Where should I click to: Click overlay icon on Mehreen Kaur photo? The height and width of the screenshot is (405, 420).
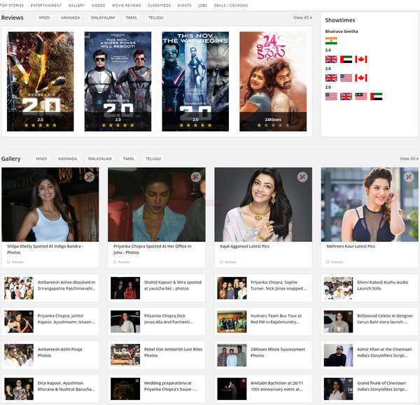pos(408,177)
